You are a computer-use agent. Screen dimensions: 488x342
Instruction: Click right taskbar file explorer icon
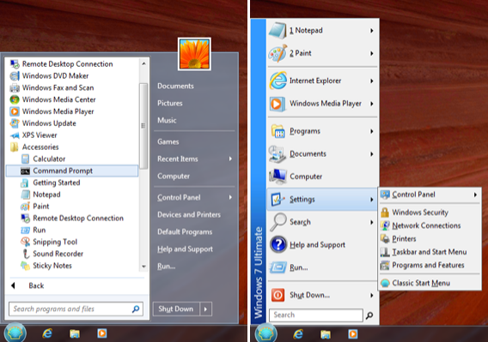tap(326, 334)
